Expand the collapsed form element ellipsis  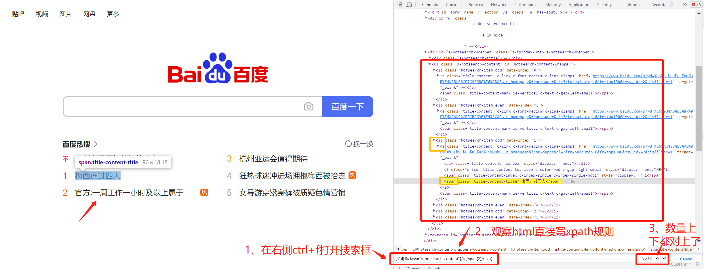565,12
